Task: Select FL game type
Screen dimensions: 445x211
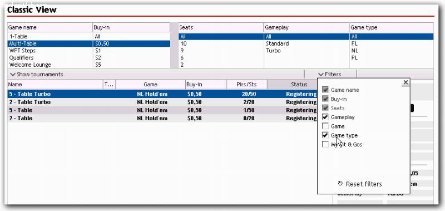Action: pyautogui.click(x=392, y=43)
